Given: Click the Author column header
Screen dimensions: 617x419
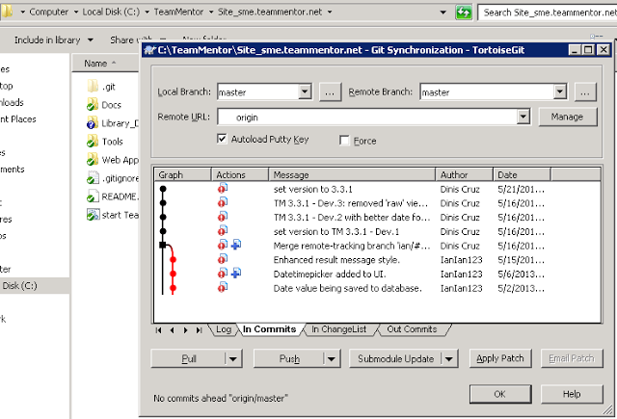Looking at the screenshot, I should [x=465, y=175].
